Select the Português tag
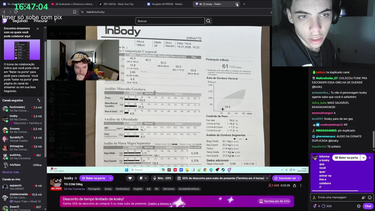This screenshot has height=211, width=375. point(94,189)
